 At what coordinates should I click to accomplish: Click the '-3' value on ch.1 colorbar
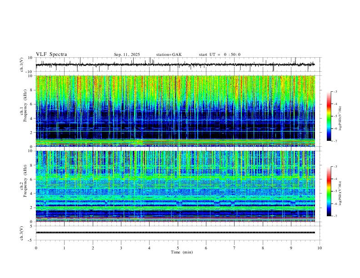335,91
